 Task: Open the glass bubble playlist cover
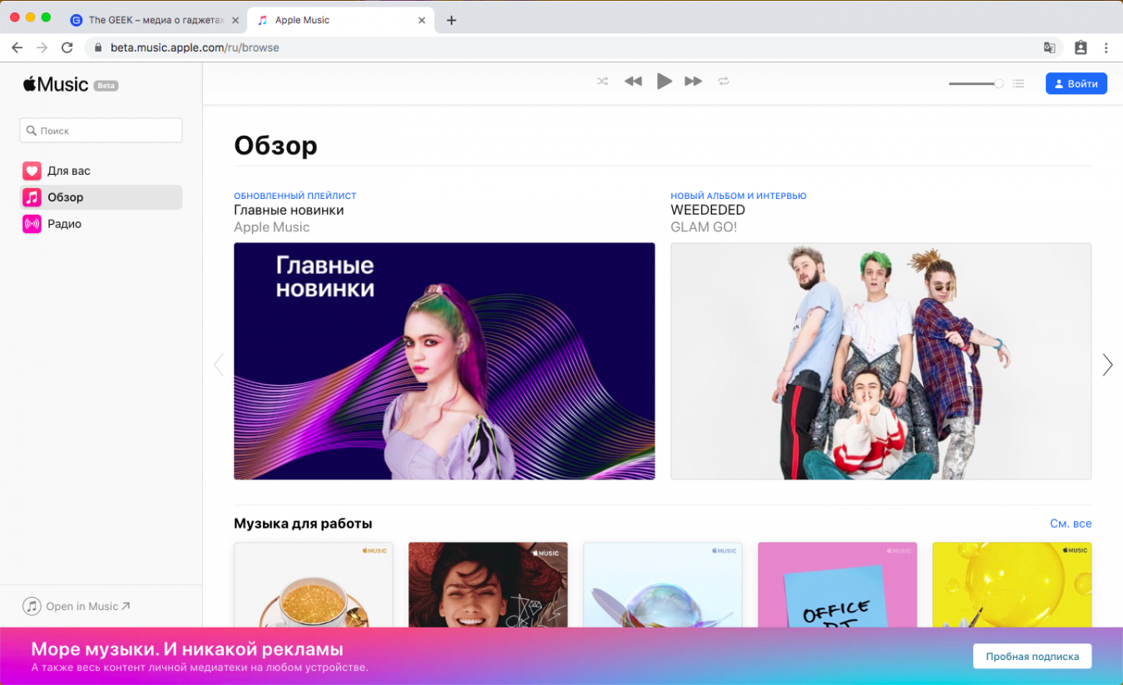pyautogui.click(x=663, y=584)
